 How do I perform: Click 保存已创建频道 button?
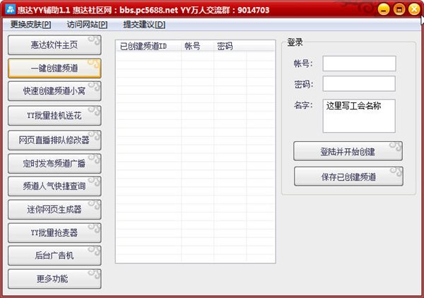(348, 177)
